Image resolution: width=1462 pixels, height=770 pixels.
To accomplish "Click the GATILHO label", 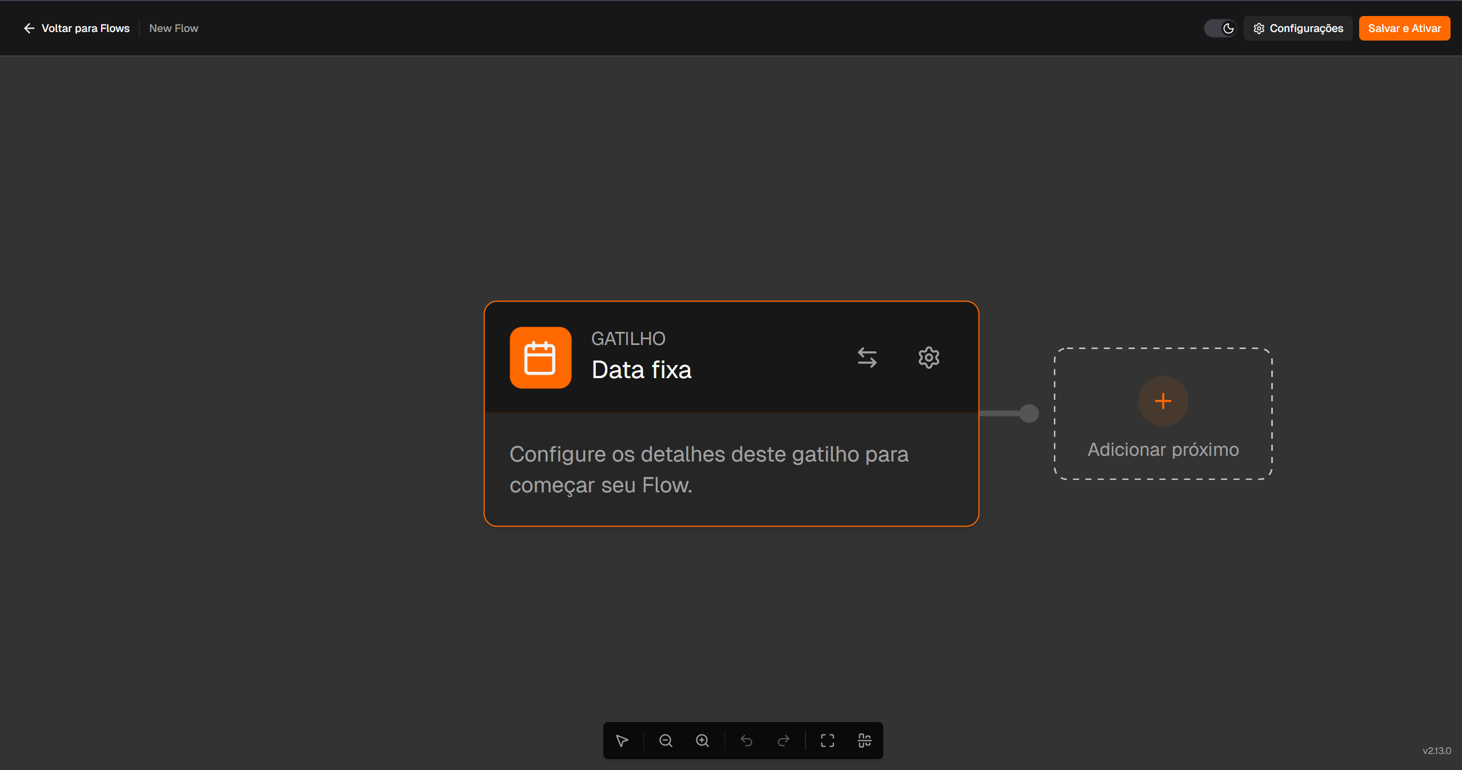I will pos(628,339).
